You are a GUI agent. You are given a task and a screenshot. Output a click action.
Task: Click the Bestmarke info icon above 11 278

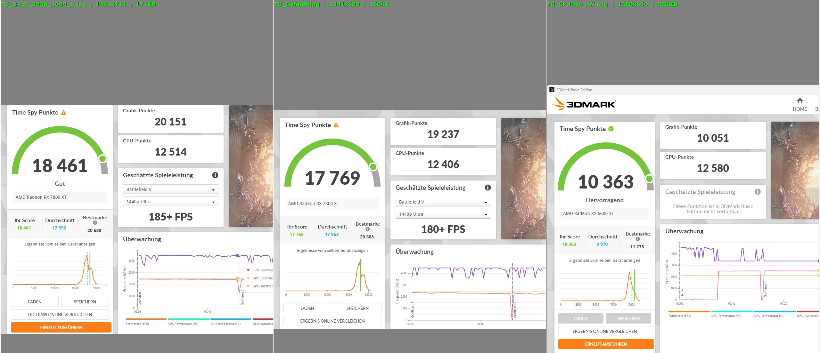(638, 239)
